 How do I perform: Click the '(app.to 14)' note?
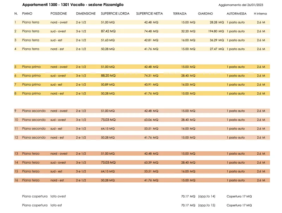[207, 196]
